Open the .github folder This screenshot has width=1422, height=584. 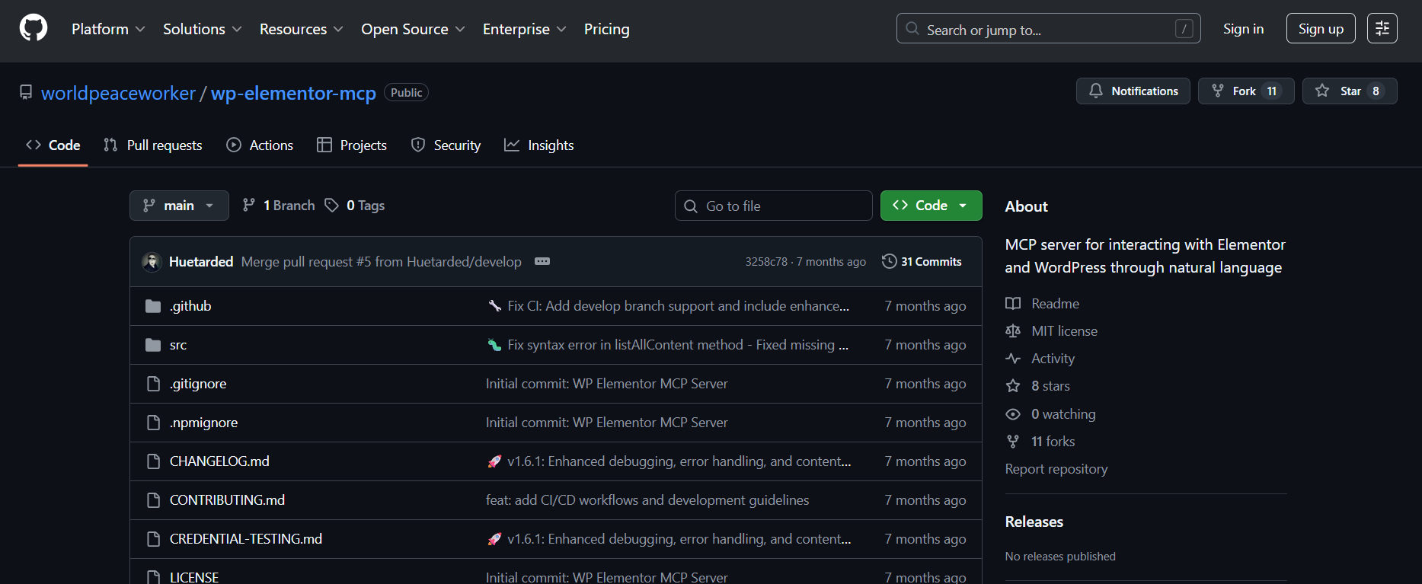pos(190,306)
